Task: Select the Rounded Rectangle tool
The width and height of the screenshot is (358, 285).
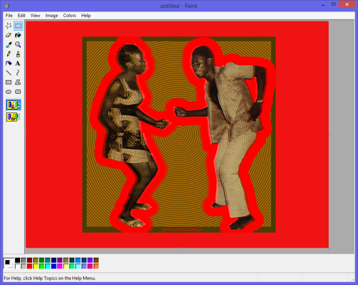Action: (x=18, y=92)
